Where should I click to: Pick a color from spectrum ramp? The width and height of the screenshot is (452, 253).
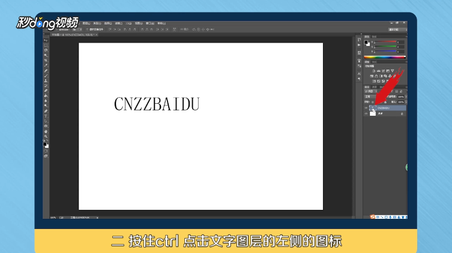[x=385, y=58]
